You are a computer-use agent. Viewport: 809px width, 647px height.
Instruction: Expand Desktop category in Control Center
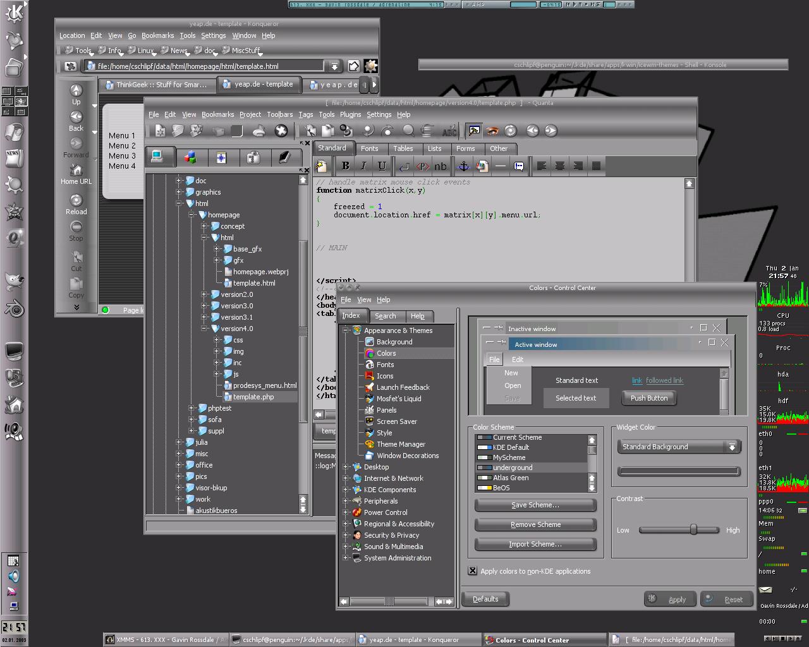pos(346,467)
